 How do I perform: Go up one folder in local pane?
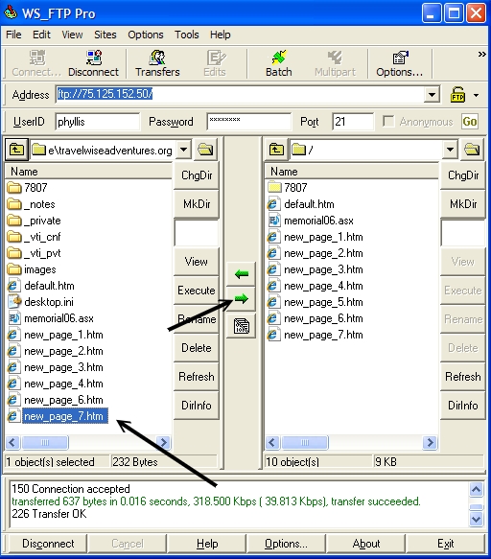16,150
